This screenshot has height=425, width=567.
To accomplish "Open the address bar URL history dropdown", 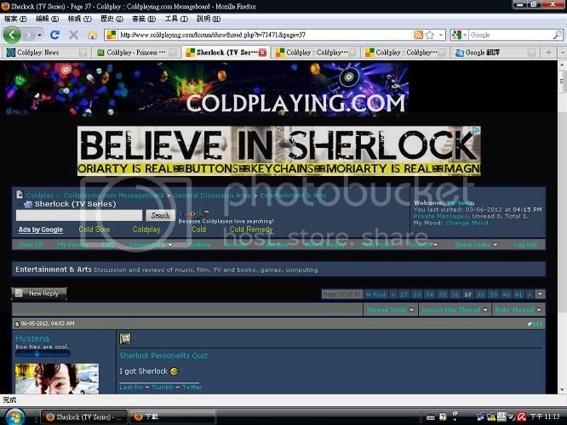I will pyautogui.click(x=441, y=35).
